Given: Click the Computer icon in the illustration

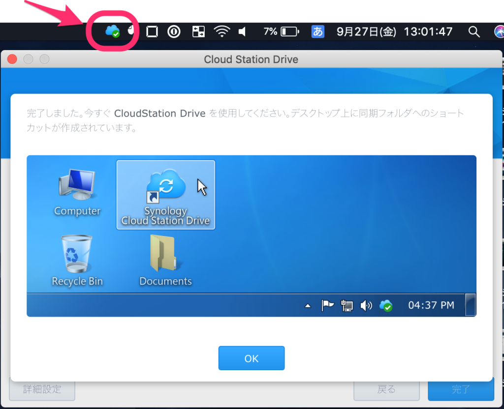Looking at the screenshot, I should coord(77,185).
